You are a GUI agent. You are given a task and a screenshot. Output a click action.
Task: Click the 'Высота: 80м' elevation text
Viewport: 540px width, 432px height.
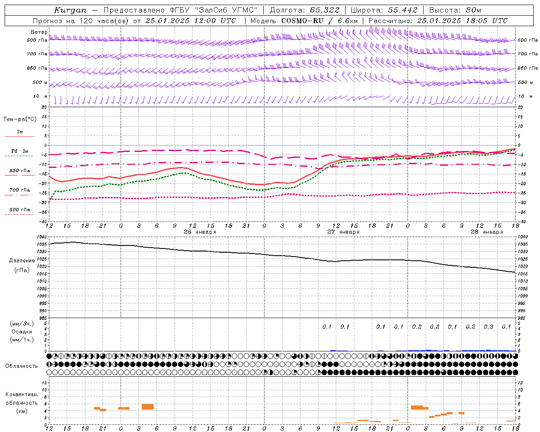click(x=455, y=10)
